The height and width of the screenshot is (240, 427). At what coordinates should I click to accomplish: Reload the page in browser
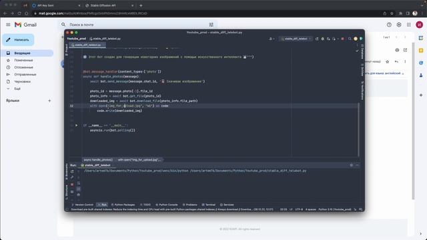tap(19, 13)
